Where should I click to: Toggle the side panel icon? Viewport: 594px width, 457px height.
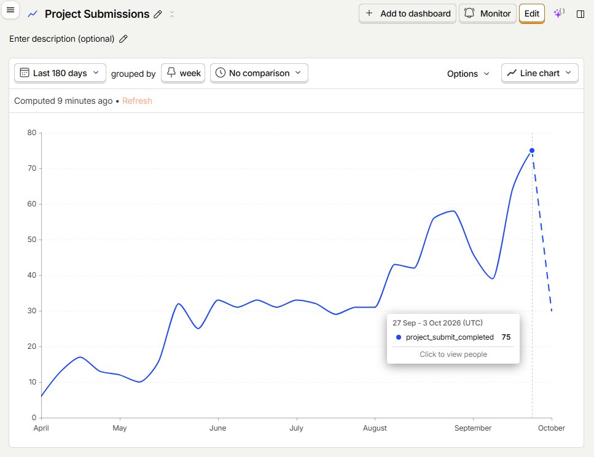click(580, 14)
